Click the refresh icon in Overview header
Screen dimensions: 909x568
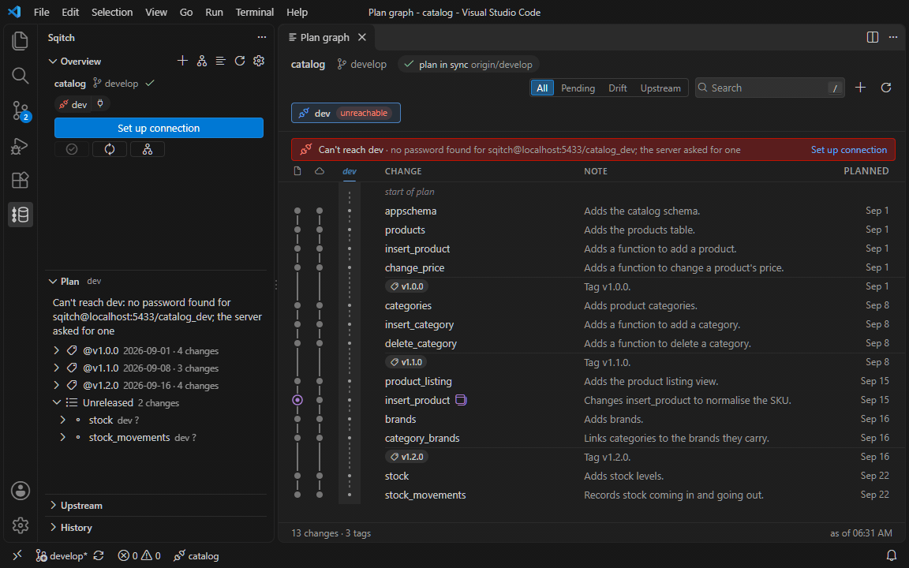click(239, 61)
